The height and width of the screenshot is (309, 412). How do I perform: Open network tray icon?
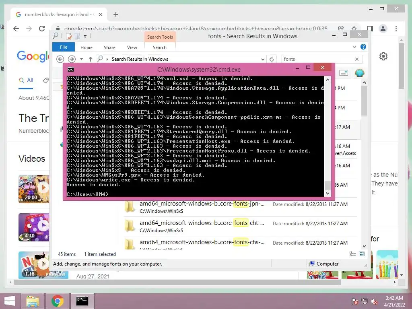pos(364,301)
